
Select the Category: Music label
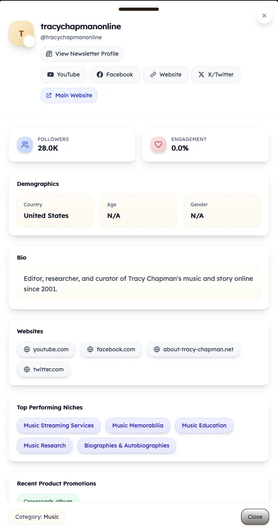(37, 517)
